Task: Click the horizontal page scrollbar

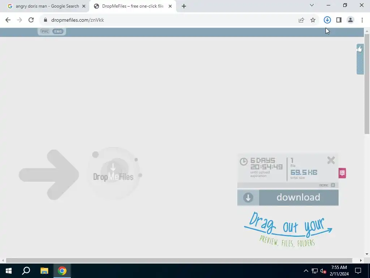Action: [179, 260]
